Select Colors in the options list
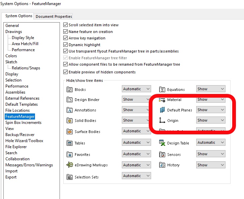 pos(11,56)
